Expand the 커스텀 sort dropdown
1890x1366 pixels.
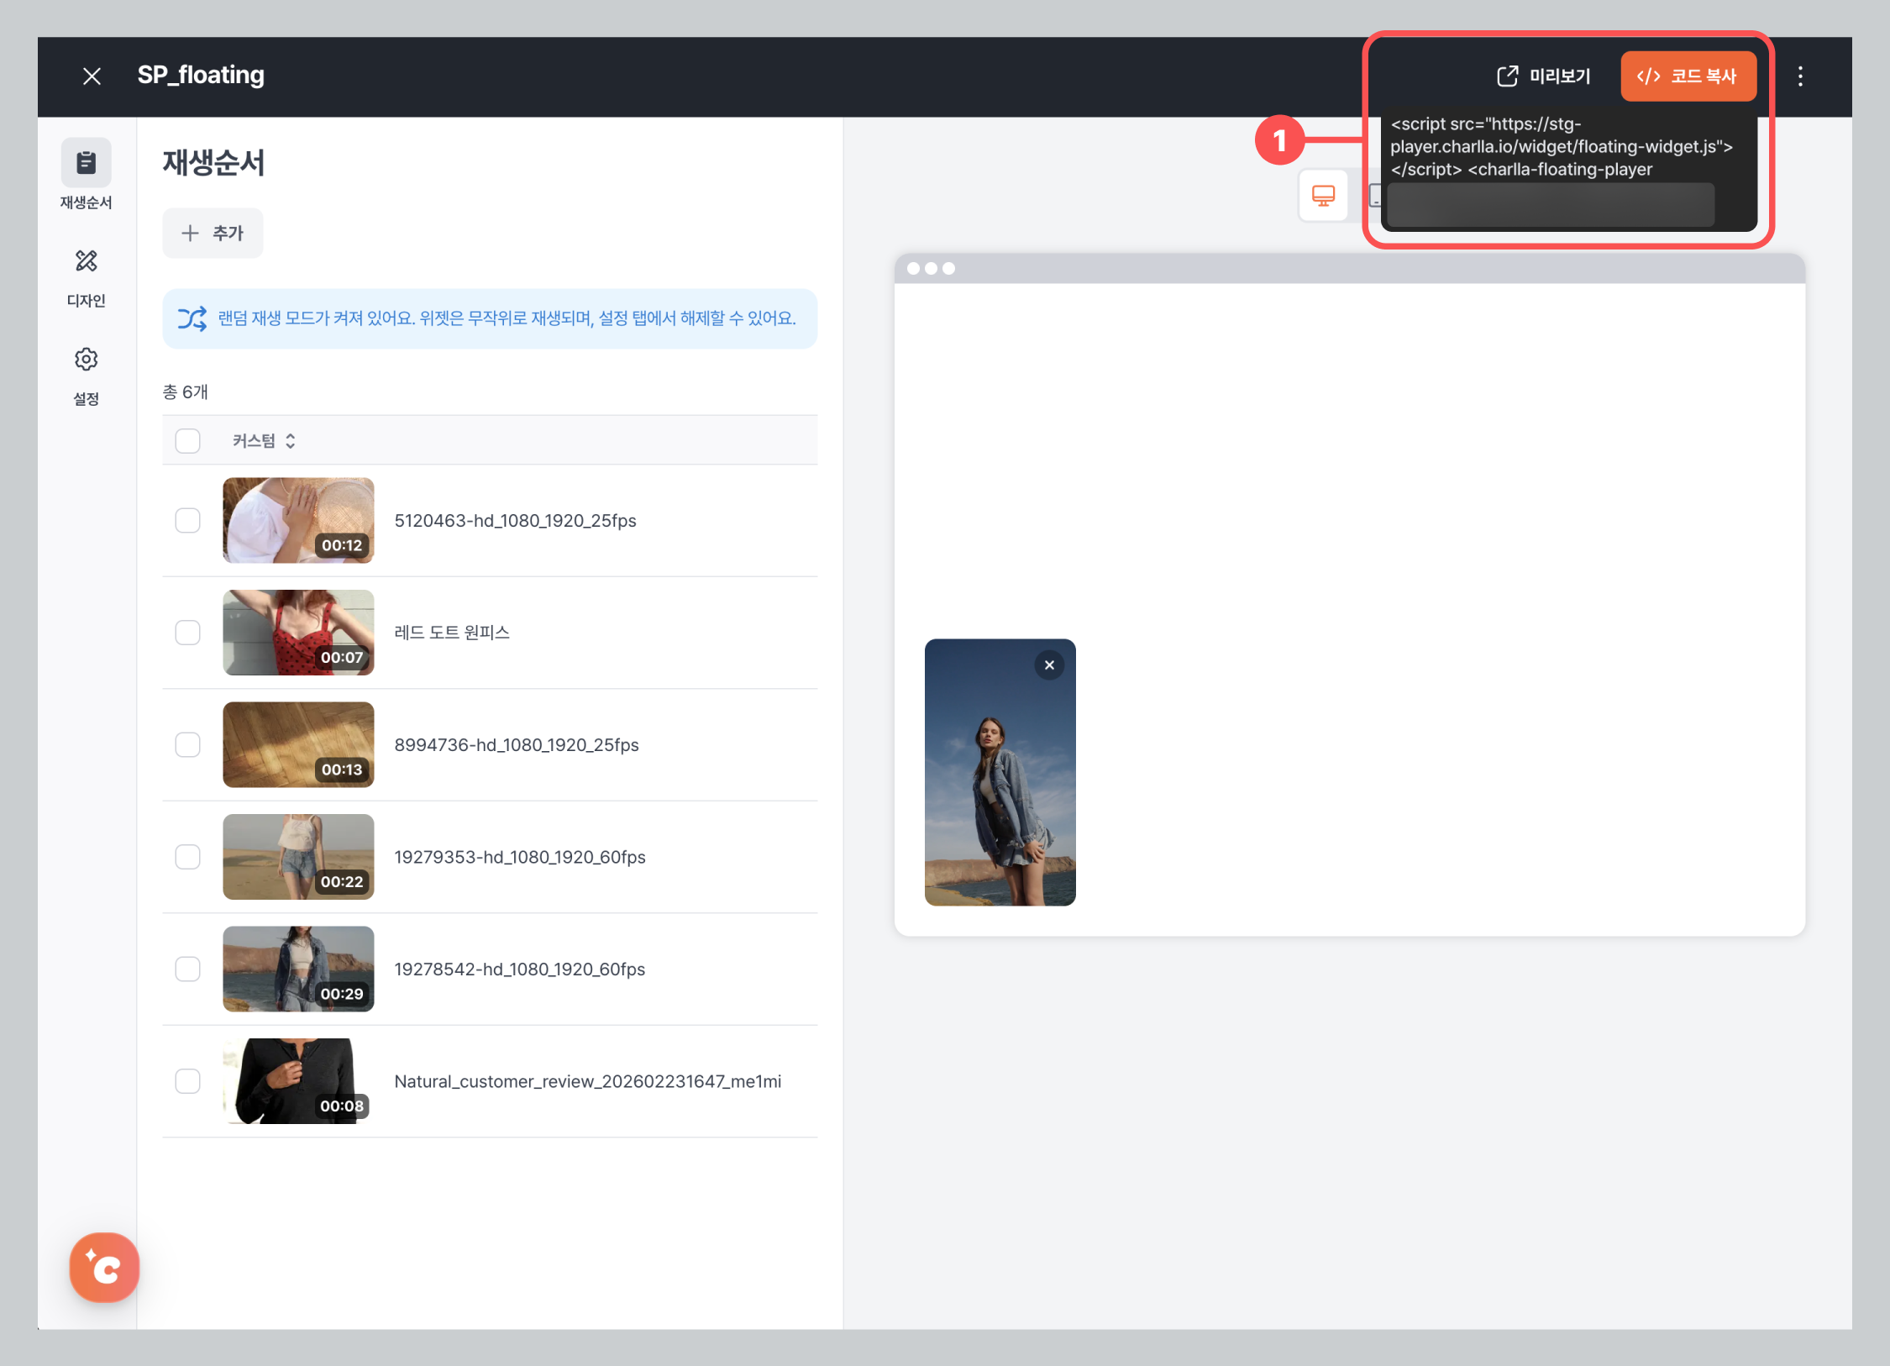(x=264, y=441)
